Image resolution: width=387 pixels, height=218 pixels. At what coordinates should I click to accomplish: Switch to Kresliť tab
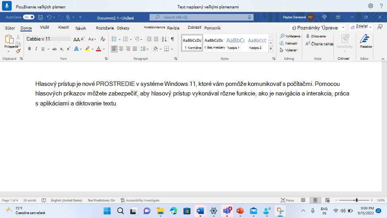(x=64, y=27)
